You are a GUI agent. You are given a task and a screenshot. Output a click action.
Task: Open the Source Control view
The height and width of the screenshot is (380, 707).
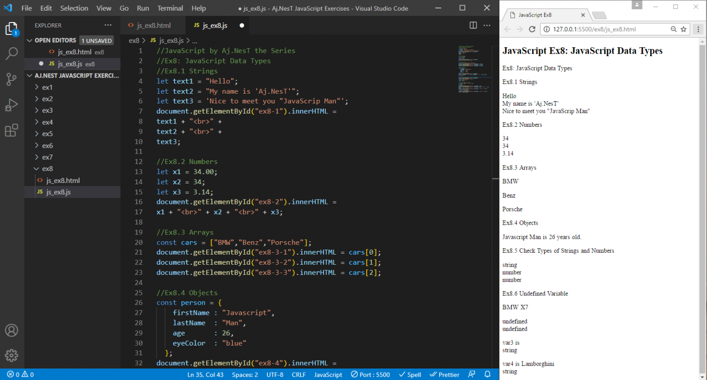coord(12,79)
